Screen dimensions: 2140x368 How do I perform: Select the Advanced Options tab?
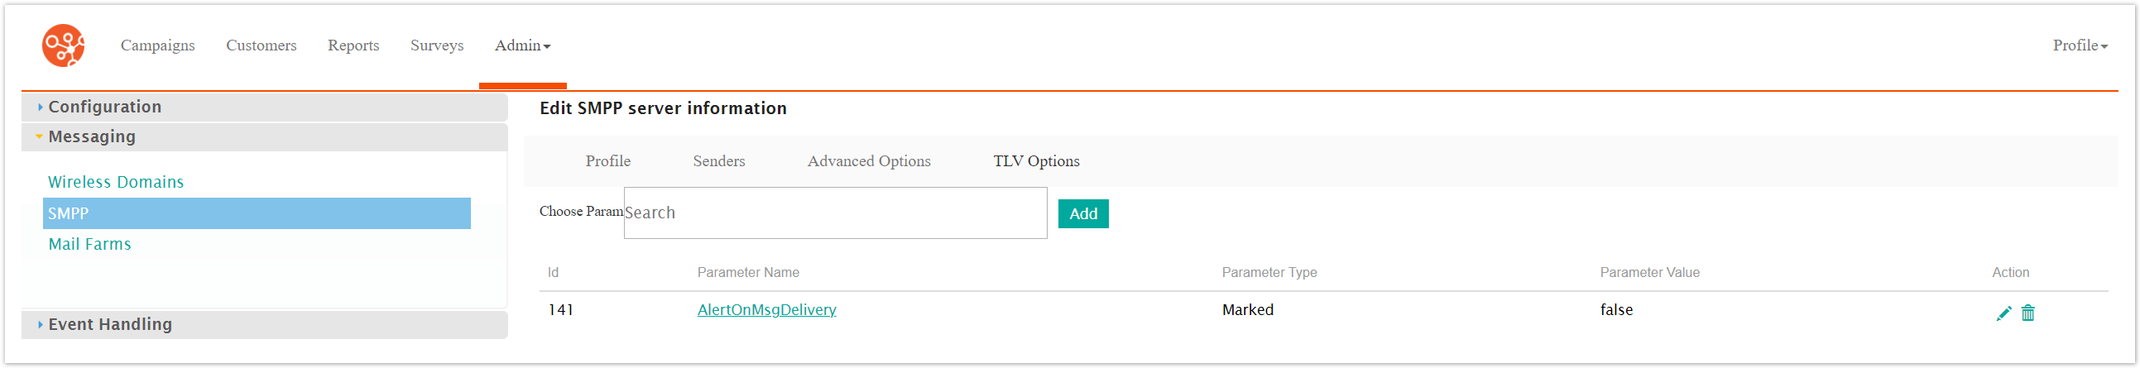click(x=868, y=161)
